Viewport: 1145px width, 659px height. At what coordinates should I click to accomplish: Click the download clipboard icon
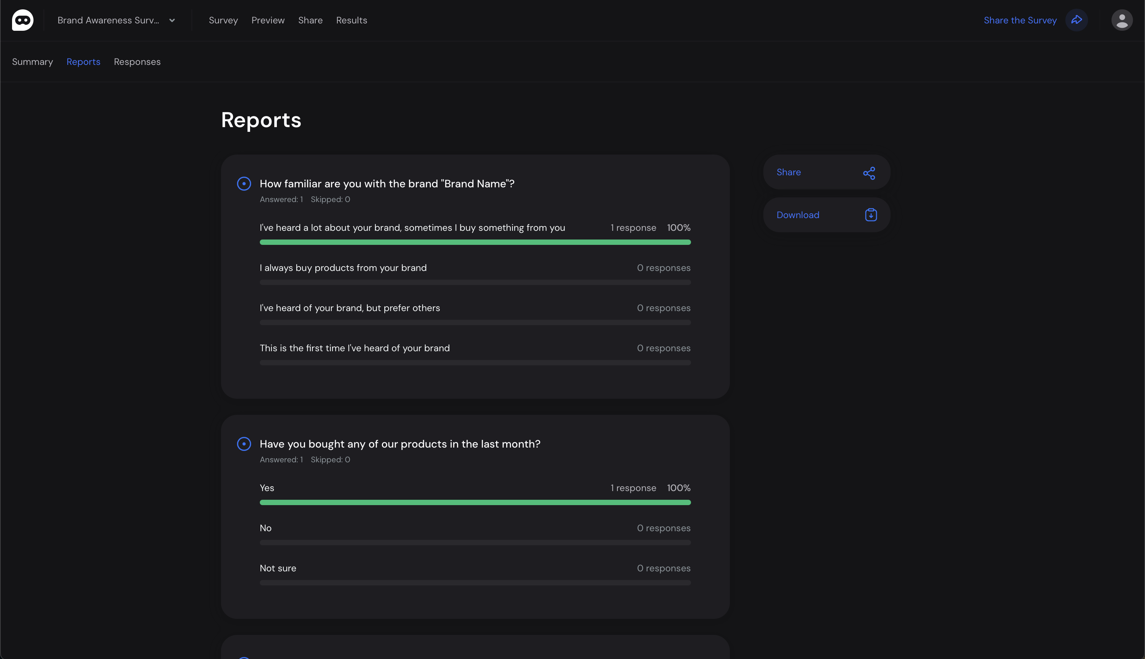pos(870,215)
